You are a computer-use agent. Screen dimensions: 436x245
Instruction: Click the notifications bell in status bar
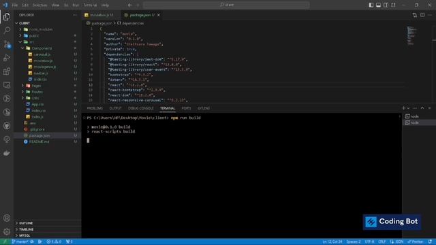pyautogui.click(x=430, y=242)
